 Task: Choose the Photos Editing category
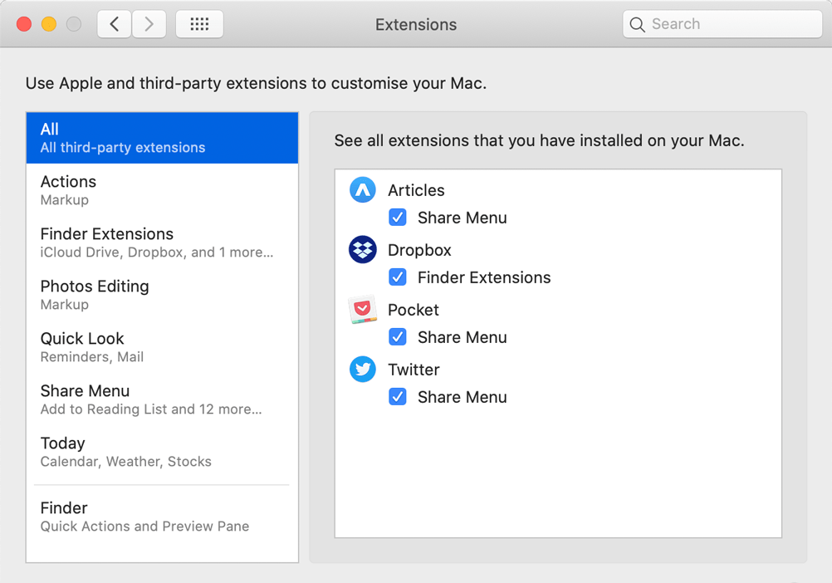pyautogui.click(x=162, y=294)
